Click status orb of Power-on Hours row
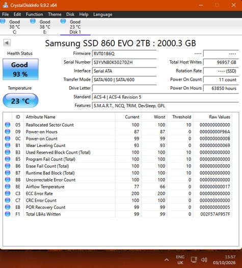The width and height of the screenshot is (242, 268). click(x=8, y=132)
